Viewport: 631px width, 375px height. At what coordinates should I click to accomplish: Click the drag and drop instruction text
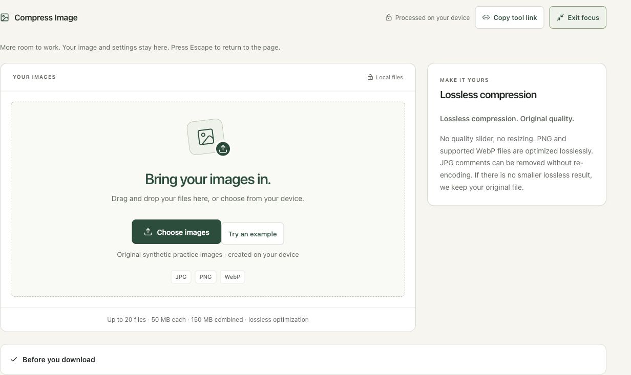(208, 198)
